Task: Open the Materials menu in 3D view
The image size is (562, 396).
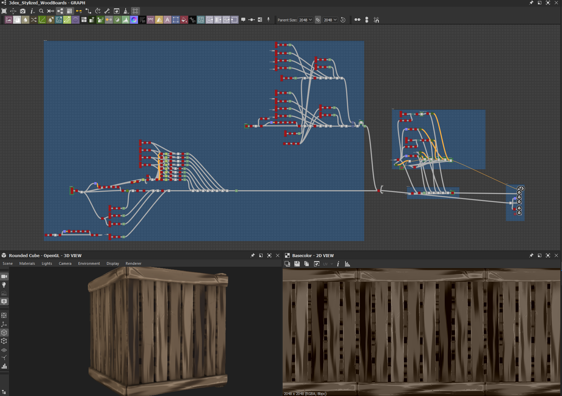Action: 27,264
